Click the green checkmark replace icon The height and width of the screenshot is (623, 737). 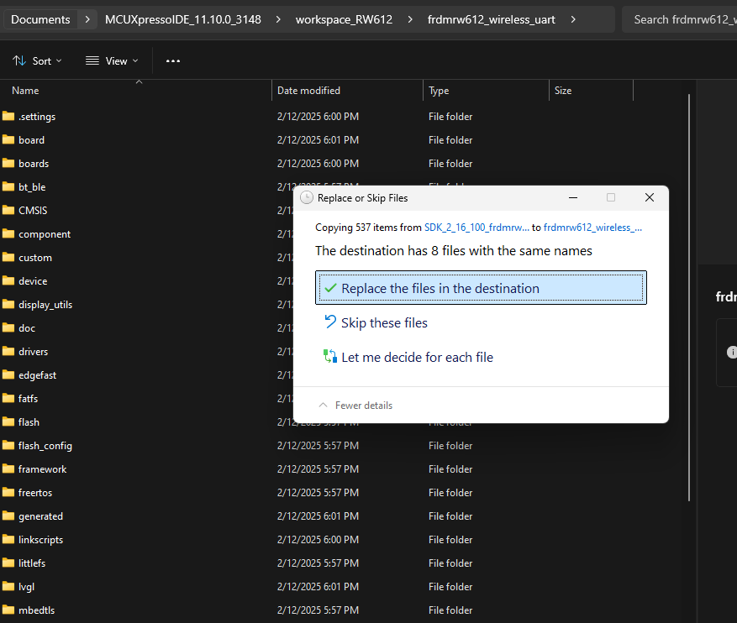pyautogui.click(x=330, y=288)
